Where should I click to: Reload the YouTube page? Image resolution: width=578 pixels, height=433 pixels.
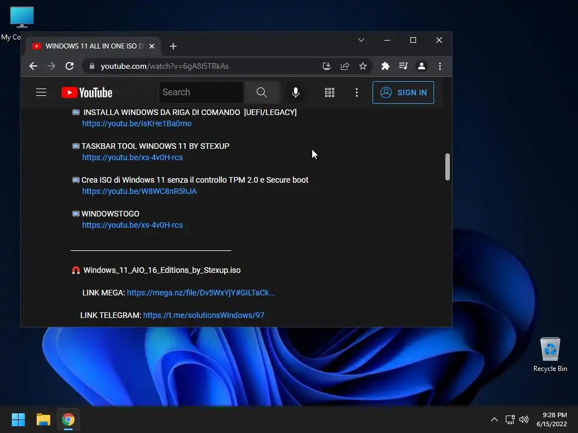(69, 66)
